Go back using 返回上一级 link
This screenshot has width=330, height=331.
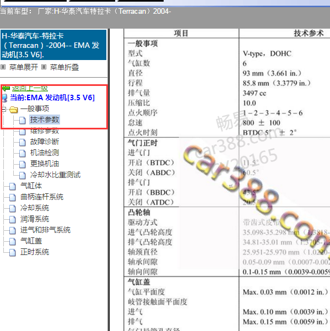coord(30,88)
